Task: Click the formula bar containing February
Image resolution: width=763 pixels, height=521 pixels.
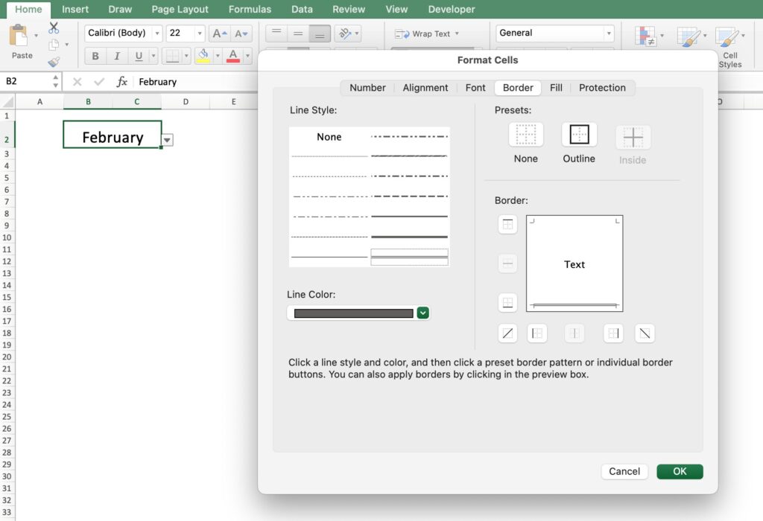Action: pyautogui.click(x=197, y=82)
